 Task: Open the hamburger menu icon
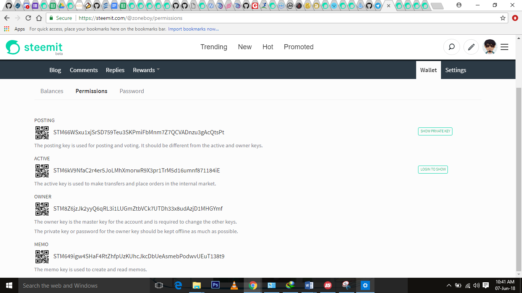504,47
